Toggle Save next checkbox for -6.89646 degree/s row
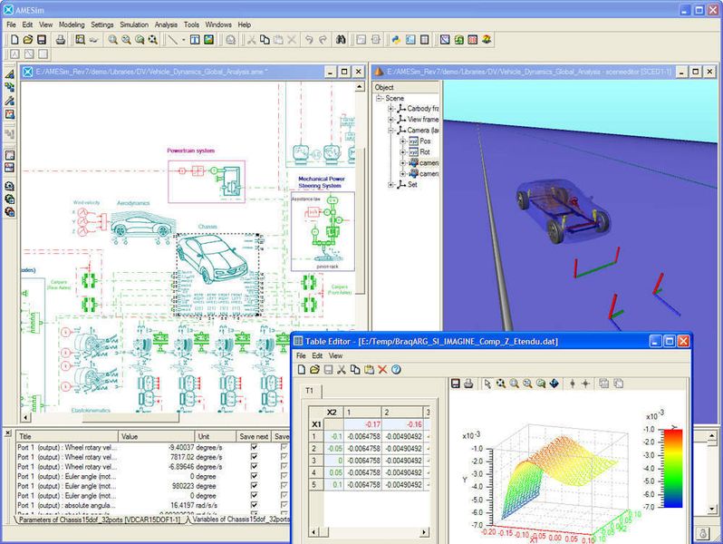Image resolution: width=723 pixels, height=544 pixels. pyautogui.click(x=254, y=467)
